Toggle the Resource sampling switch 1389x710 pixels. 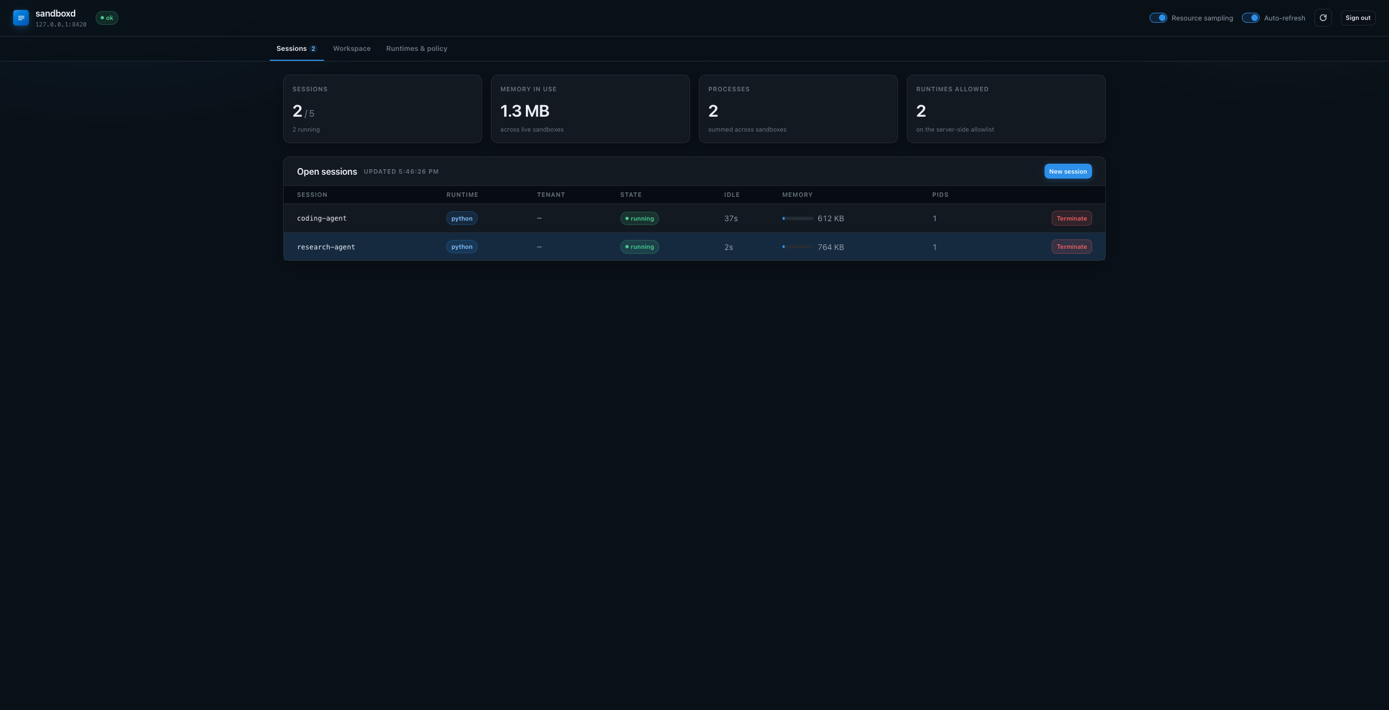tap(1158, 18)
